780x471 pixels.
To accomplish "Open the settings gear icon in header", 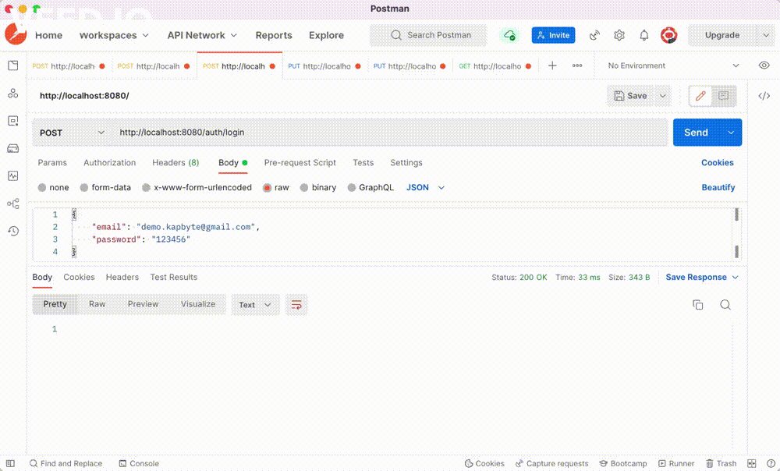I will point(619,35).
